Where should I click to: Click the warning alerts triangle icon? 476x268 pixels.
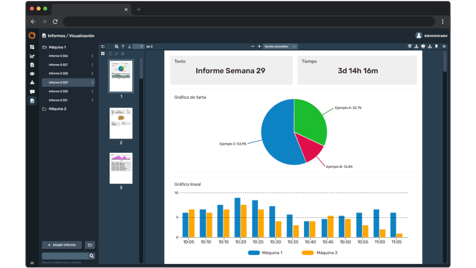[x=32, y=82]
